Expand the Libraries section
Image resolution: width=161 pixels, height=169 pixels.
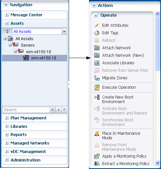[7, 126]
